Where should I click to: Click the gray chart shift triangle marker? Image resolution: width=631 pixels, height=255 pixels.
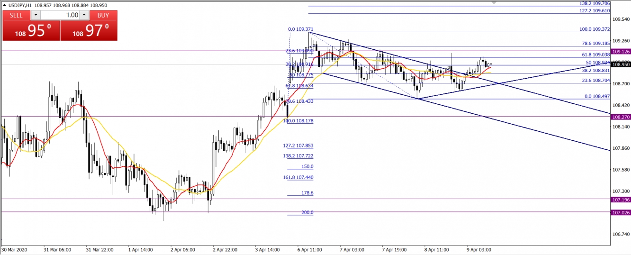pos(494,3)
